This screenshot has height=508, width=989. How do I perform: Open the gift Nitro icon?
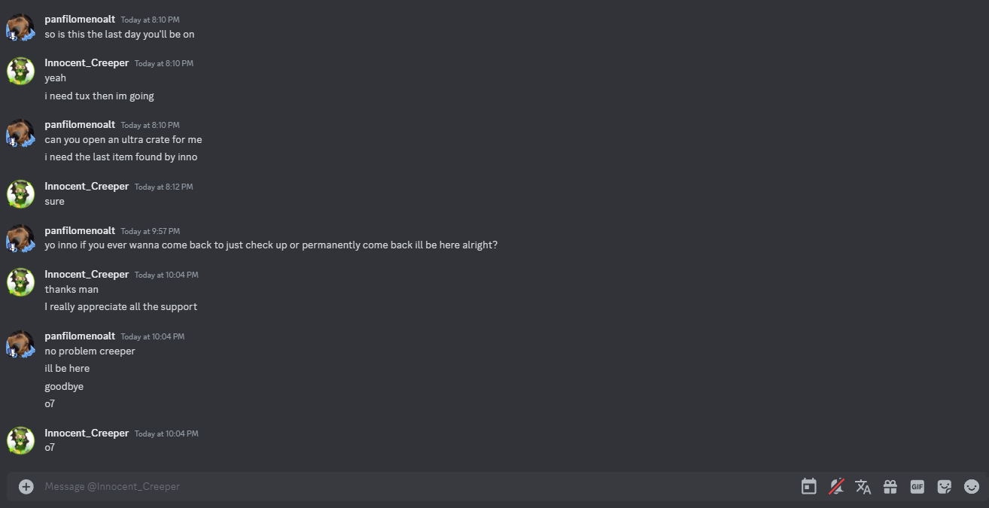[890, 487]
